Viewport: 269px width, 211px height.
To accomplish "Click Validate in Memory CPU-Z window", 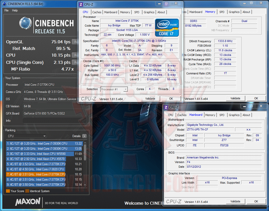I will pos(235,98).
